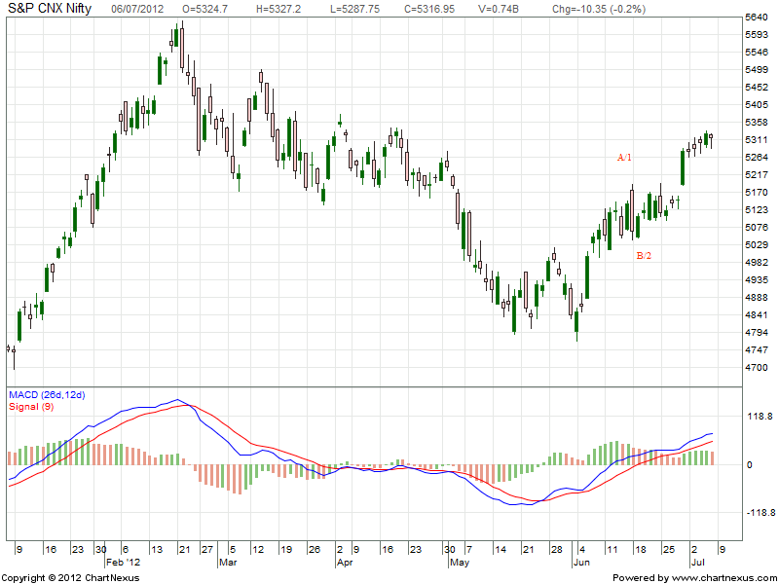The width and height of the screenshot is (779, 584).
Task: Click the S&P CNX Nifty chart title
Action: (x=50, y=9)
